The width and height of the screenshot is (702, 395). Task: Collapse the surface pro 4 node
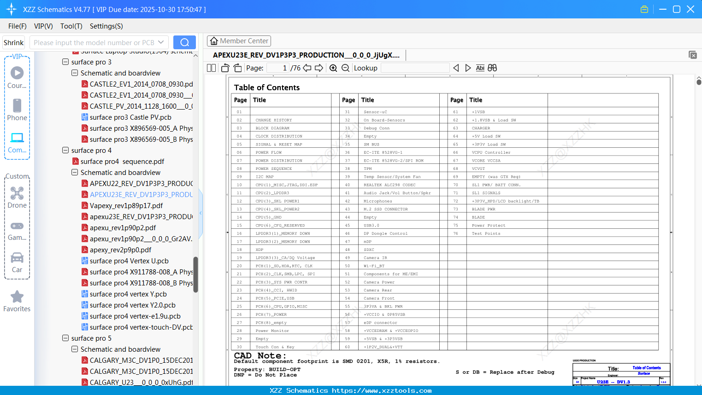[x=65, y=150]
